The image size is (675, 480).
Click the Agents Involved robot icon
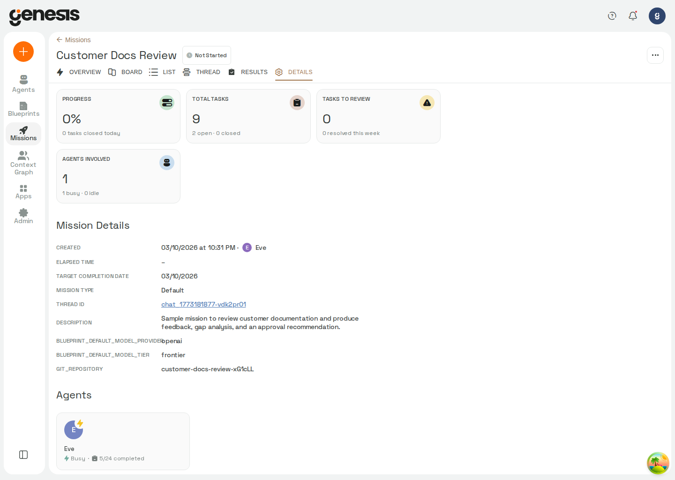point(167,163)
